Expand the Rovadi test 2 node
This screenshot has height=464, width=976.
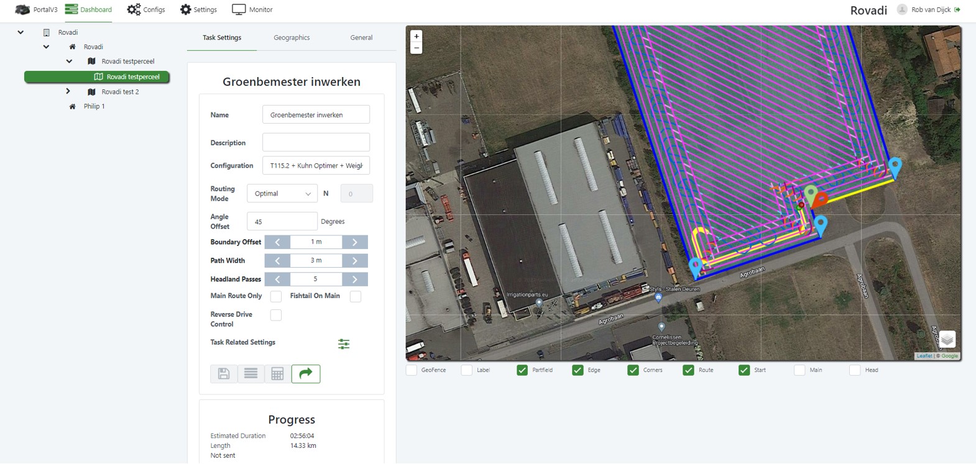[x=68, y=91]
